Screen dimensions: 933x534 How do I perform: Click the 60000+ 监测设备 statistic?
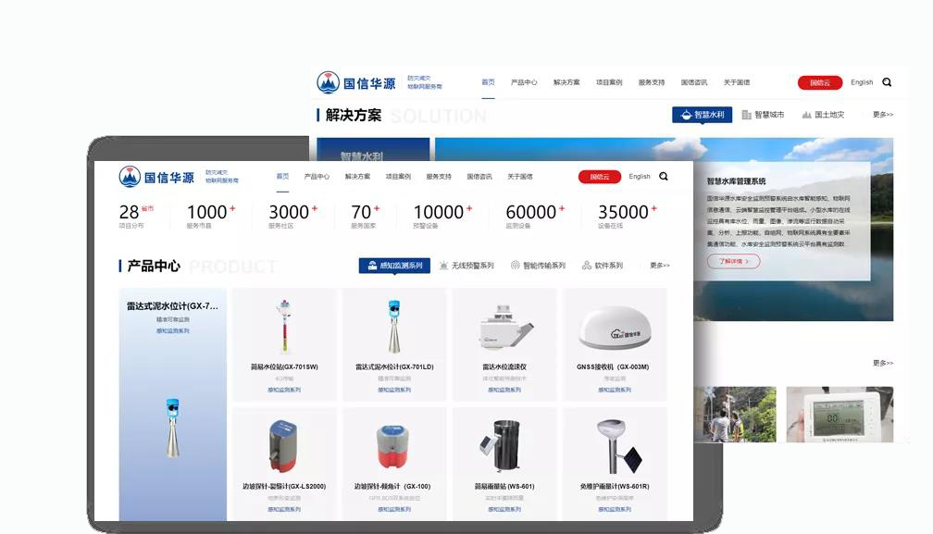tap(536, 216)
